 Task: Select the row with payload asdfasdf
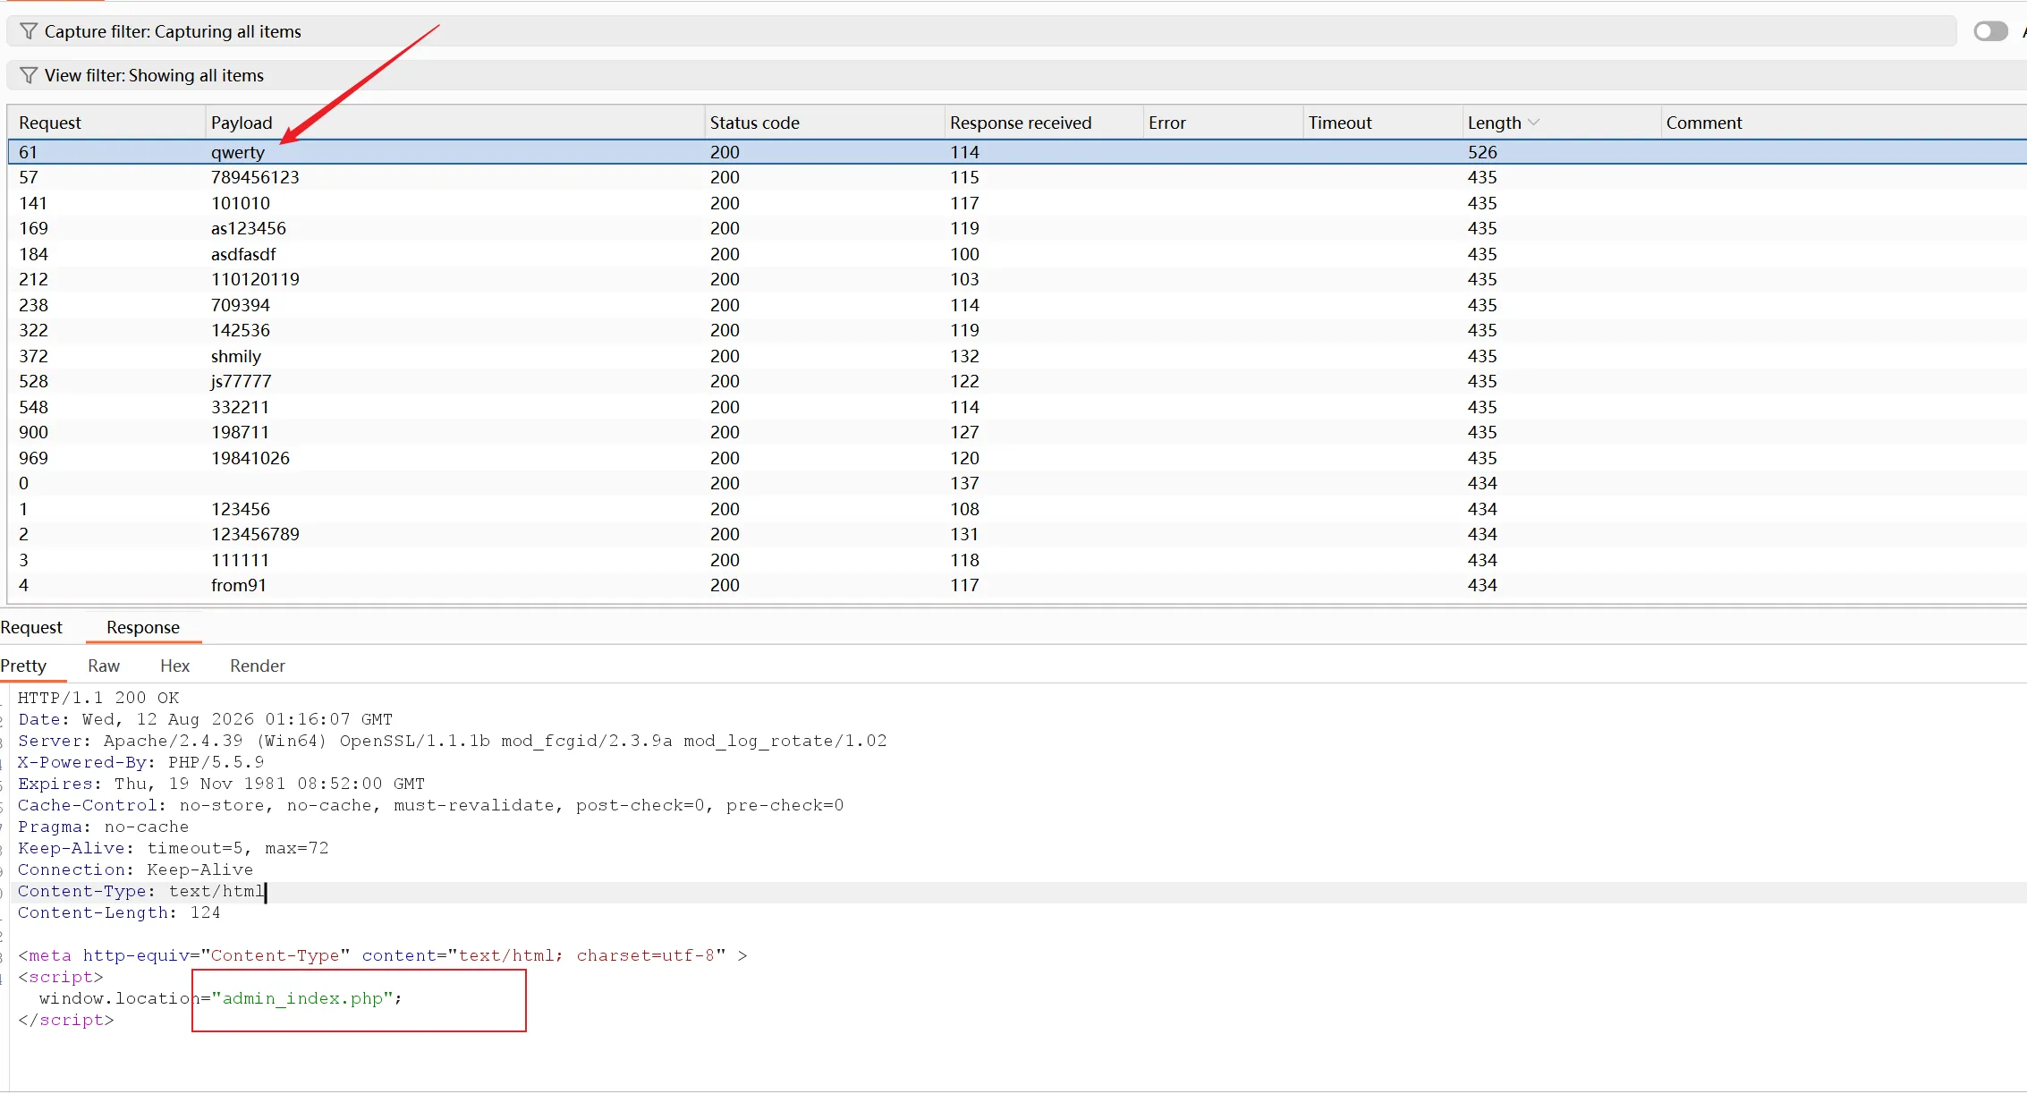pyautogui.click(x=1016, y=254)
